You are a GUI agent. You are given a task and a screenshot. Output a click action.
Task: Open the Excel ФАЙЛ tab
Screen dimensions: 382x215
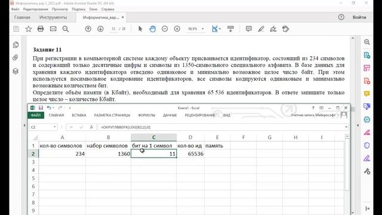(36, 115)
